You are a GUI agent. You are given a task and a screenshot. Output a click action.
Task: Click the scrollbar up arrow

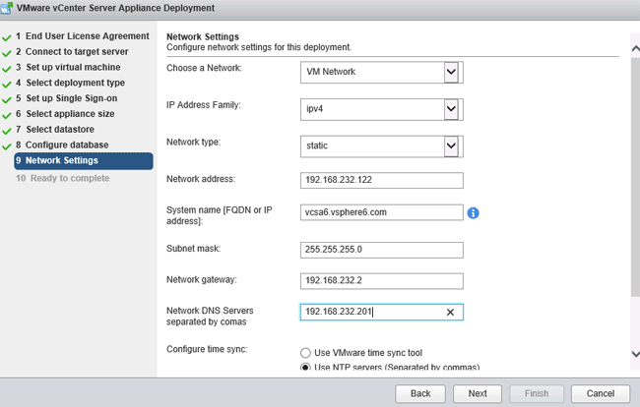click(x=635, y=49)
